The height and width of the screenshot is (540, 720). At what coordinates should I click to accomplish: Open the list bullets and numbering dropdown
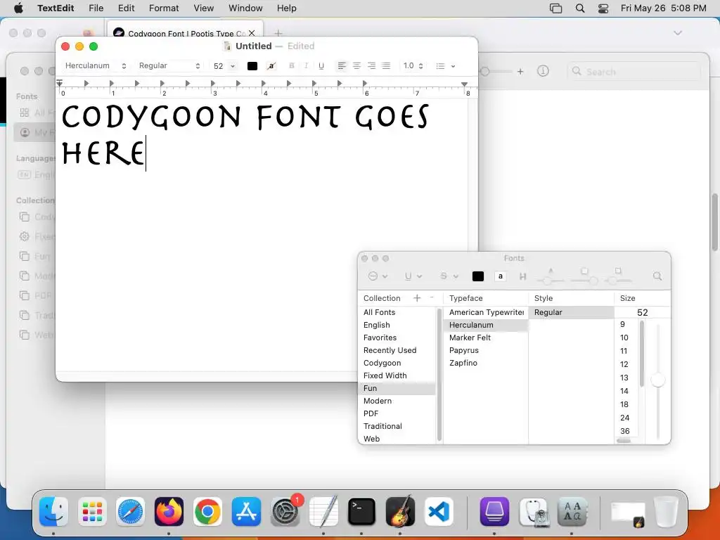pyautogui.click(x=445, y=65)
